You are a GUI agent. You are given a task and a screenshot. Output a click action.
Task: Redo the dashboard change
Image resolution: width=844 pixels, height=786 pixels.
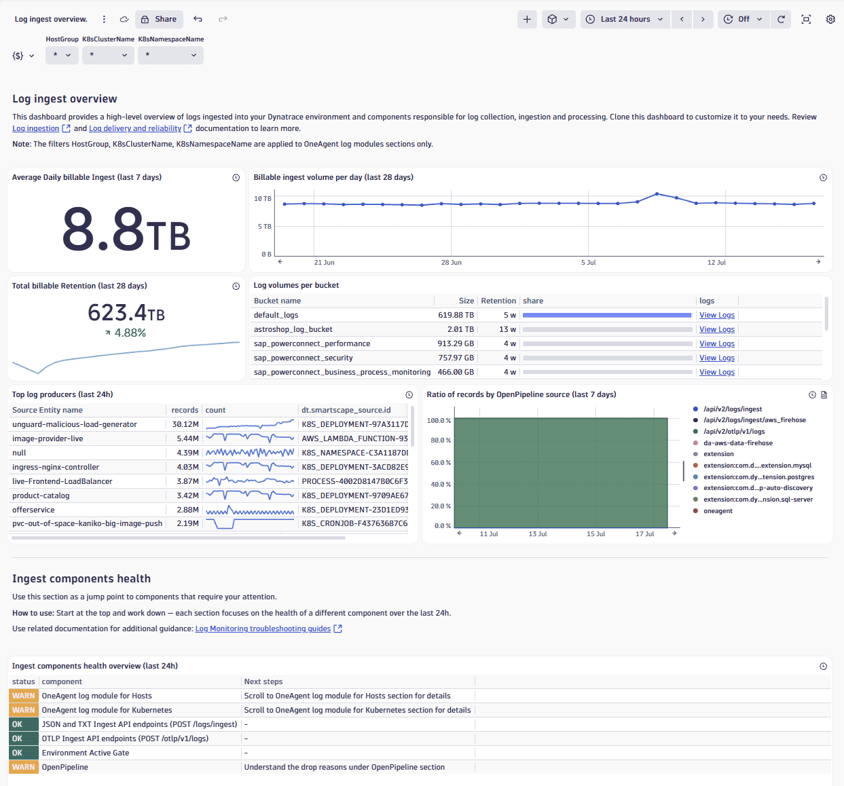tap(223, 19)
